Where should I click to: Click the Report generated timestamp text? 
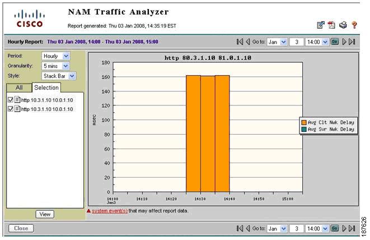tap(122, 26)
